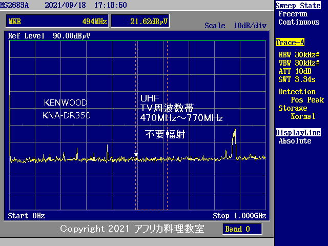Viewport: 328px width, 246px height.
Task: Click the Continuous sweep setting
Action: point(299,22)
